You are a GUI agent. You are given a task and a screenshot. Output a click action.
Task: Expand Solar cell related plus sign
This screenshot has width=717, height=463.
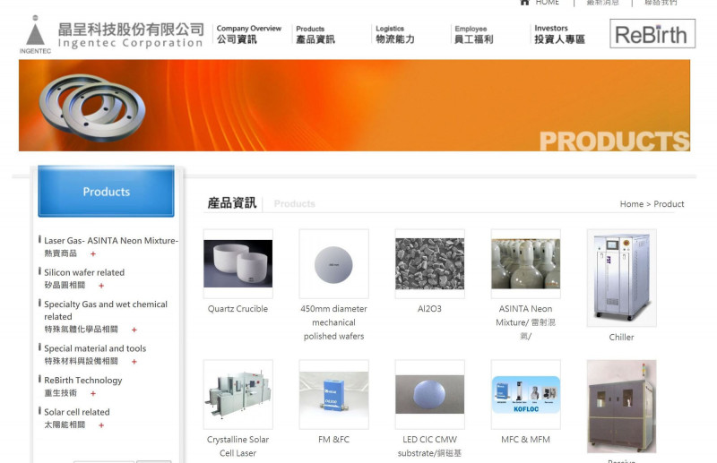(101, 425)
